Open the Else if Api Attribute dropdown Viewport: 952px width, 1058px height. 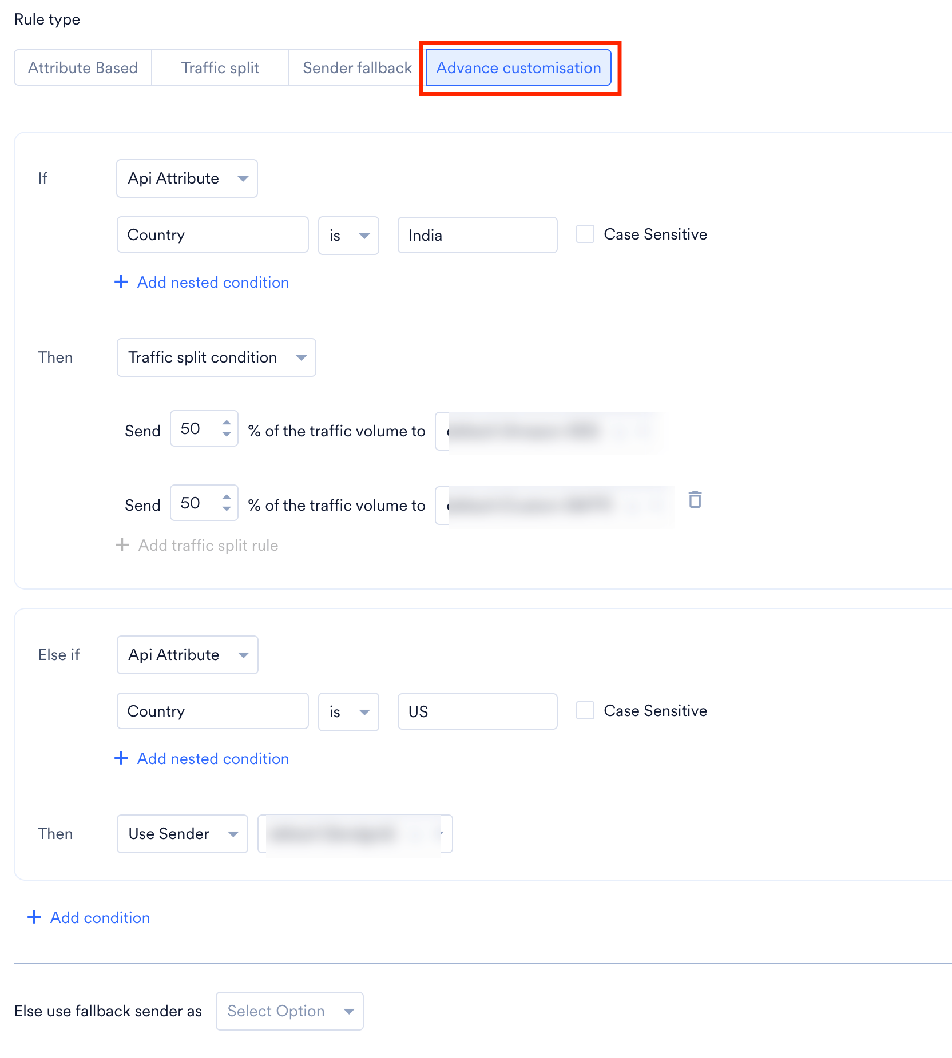click(x=188, y=655)
